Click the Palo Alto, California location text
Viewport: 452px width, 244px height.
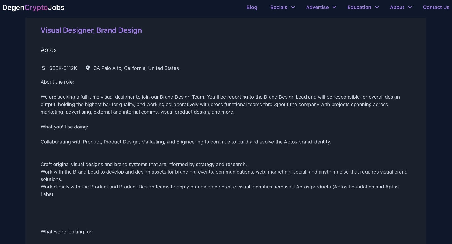[136, 68]
